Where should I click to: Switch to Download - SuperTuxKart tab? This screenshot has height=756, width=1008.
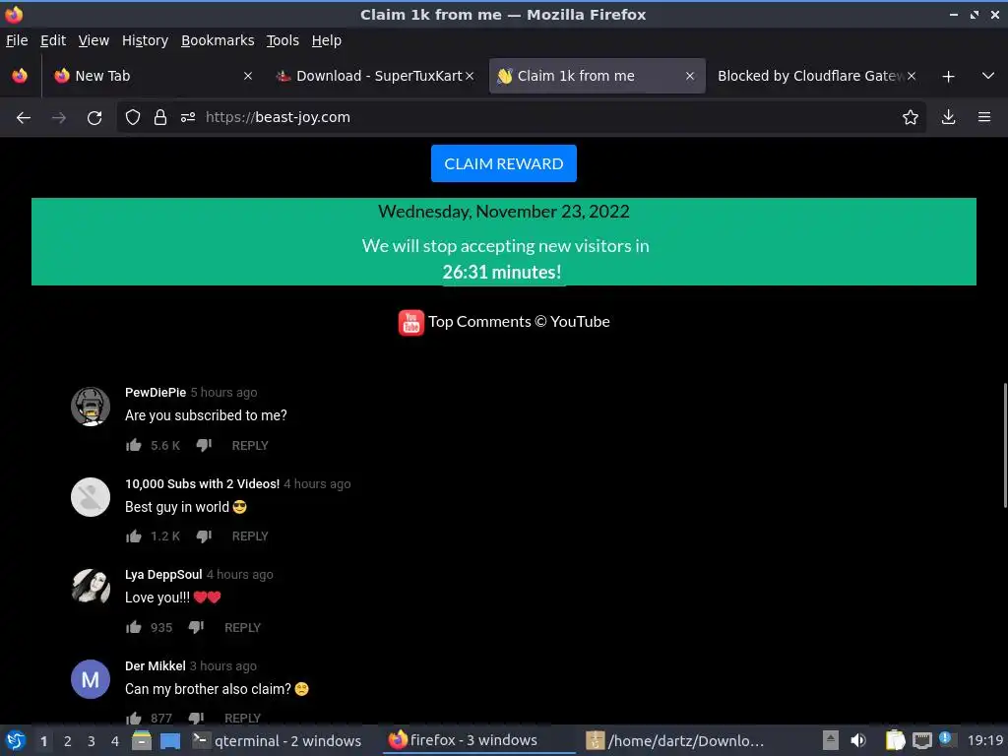[x=375, y=76]
